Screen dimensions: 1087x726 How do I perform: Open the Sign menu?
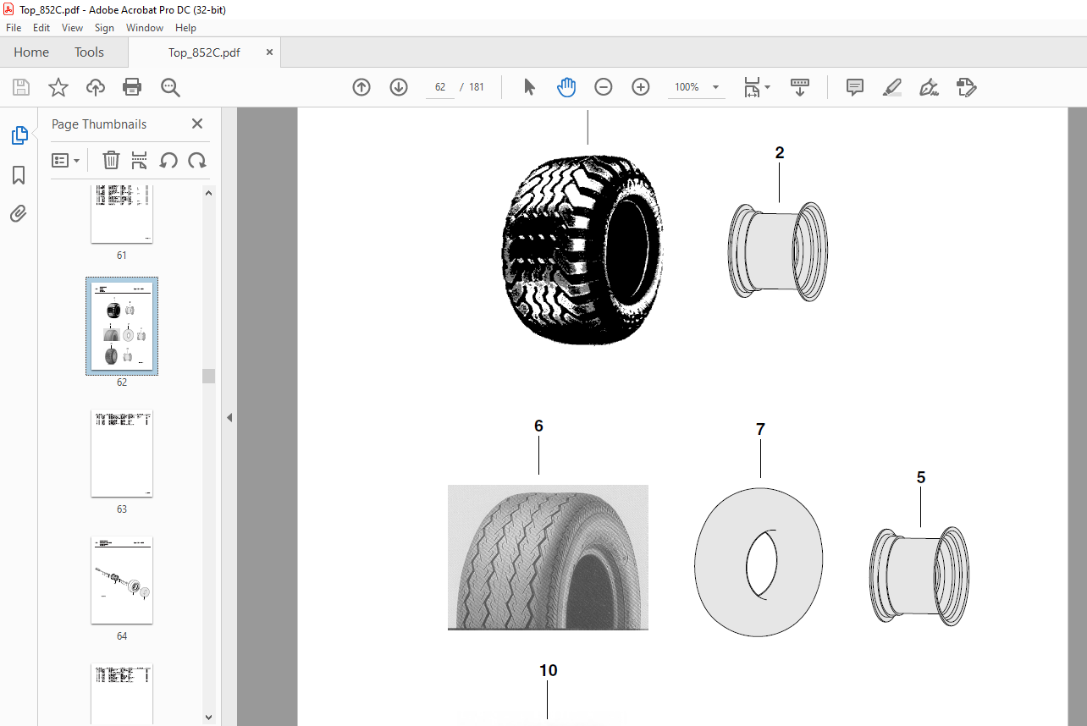click(x=104, y=28)
